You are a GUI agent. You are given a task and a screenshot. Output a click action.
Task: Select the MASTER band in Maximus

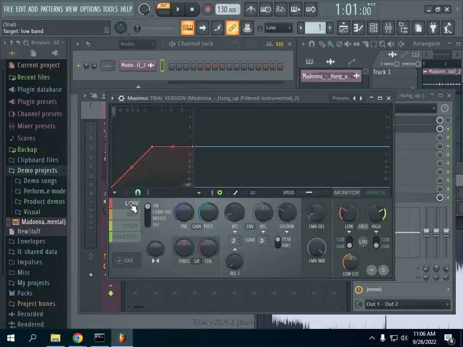[126, 237]
